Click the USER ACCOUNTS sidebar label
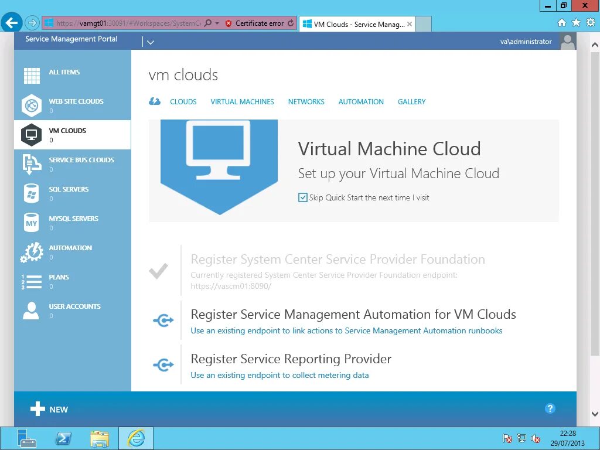The image size is (600, 450). [x=74, y=306]
